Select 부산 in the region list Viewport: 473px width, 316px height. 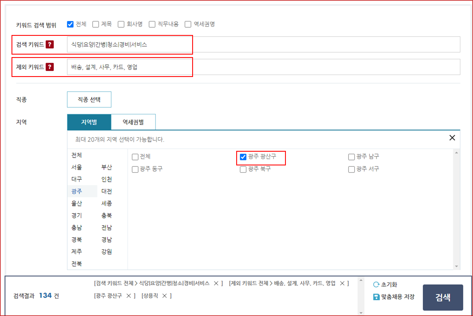pyautogui.click(x=107, y=167)
